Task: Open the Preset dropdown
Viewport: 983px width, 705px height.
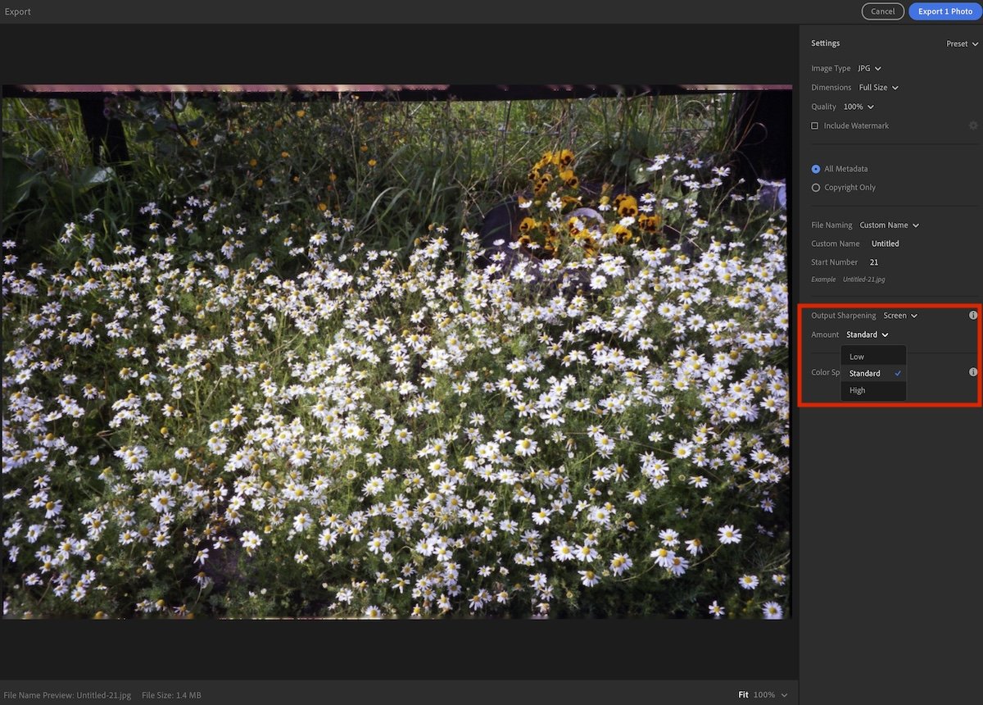Action: 960,43
